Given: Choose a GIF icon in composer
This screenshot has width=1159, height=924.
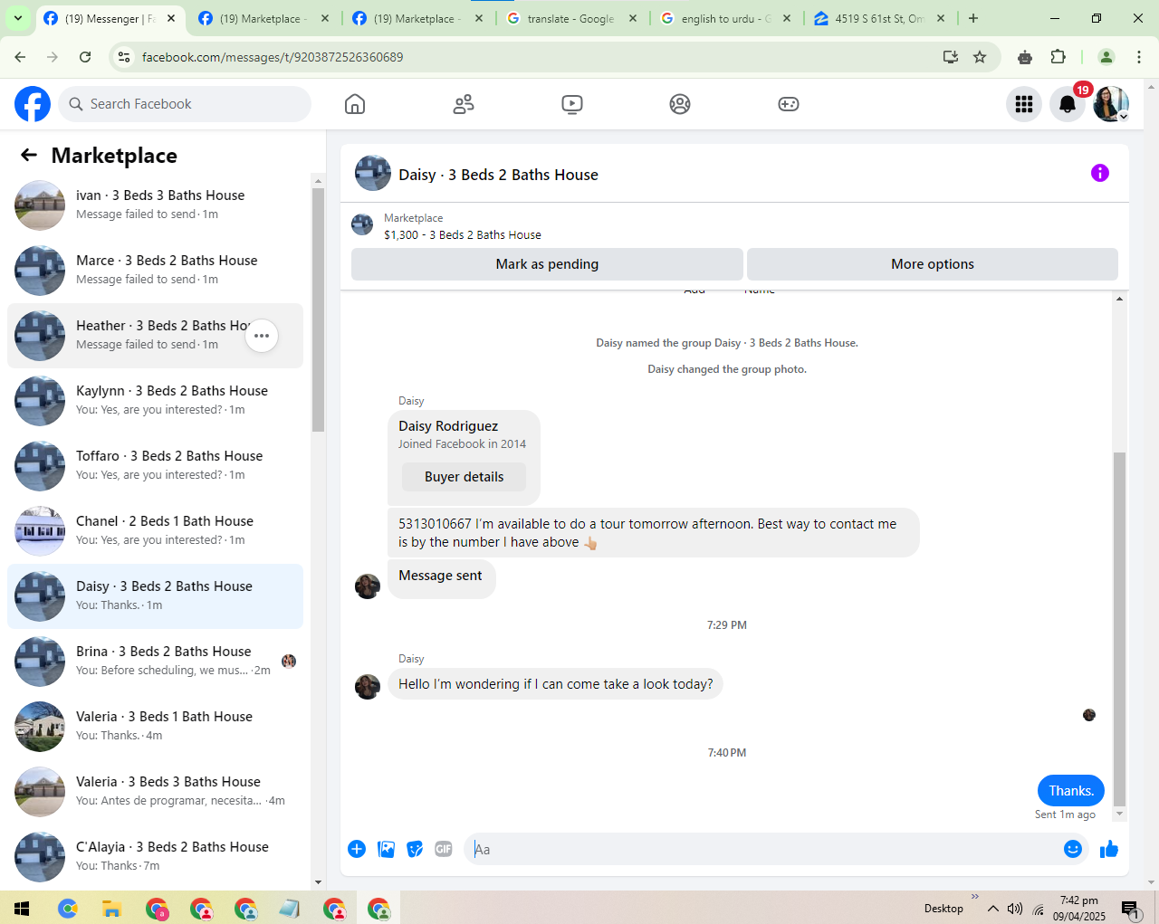Looking at the screenshot, I should coord(444,849).
